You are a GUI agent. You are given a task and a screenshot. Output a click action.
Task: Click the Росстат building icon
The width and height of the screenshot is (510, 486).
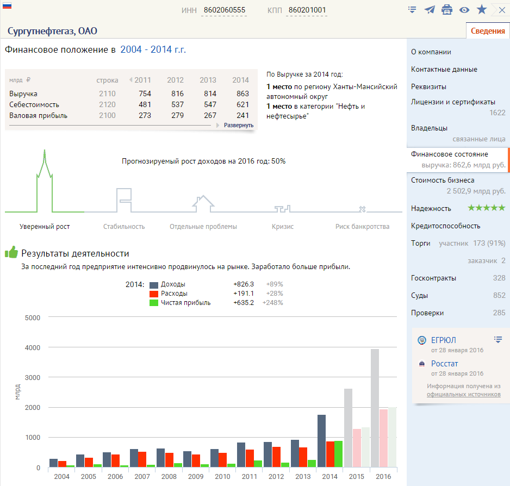pyautogui.click(x=422, y=364)
